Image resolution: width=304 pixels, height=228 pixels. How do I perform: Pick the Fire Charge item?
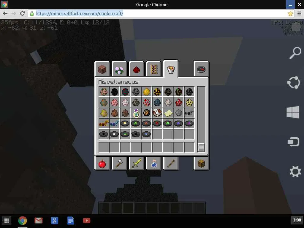click(147, 113)
